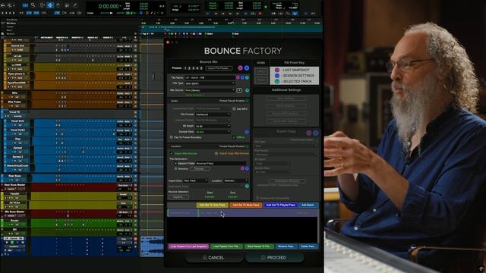The image size is (486, 273).
Task: Click teal circle icon beside Destination Track
Action: 247,186
